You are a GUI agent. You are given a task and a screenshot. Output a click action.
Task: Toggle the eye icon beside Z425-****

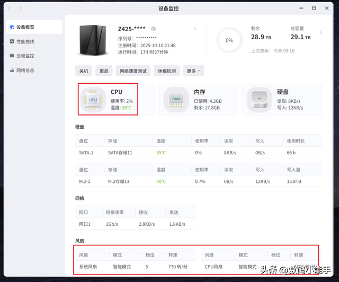(154, 29)
